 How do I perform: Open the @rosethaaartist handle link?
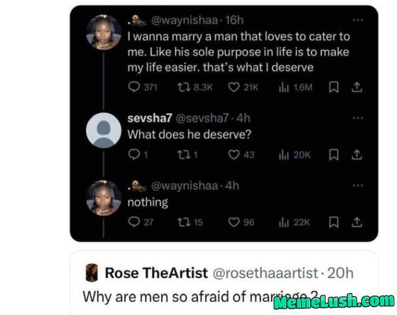point(269,273)
